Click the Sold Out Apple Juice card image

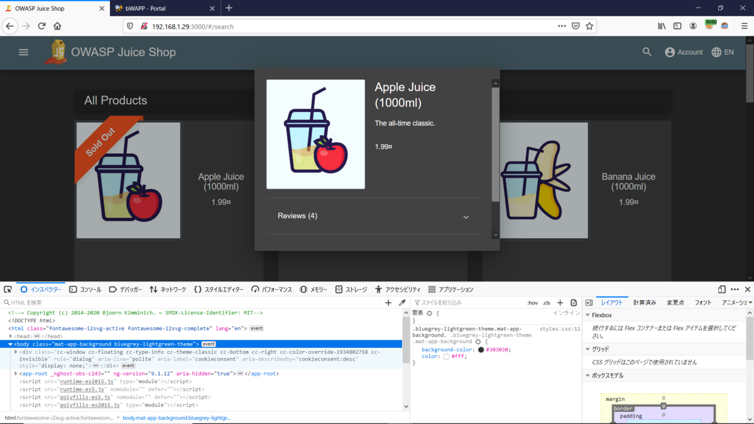tap(128, 180)
